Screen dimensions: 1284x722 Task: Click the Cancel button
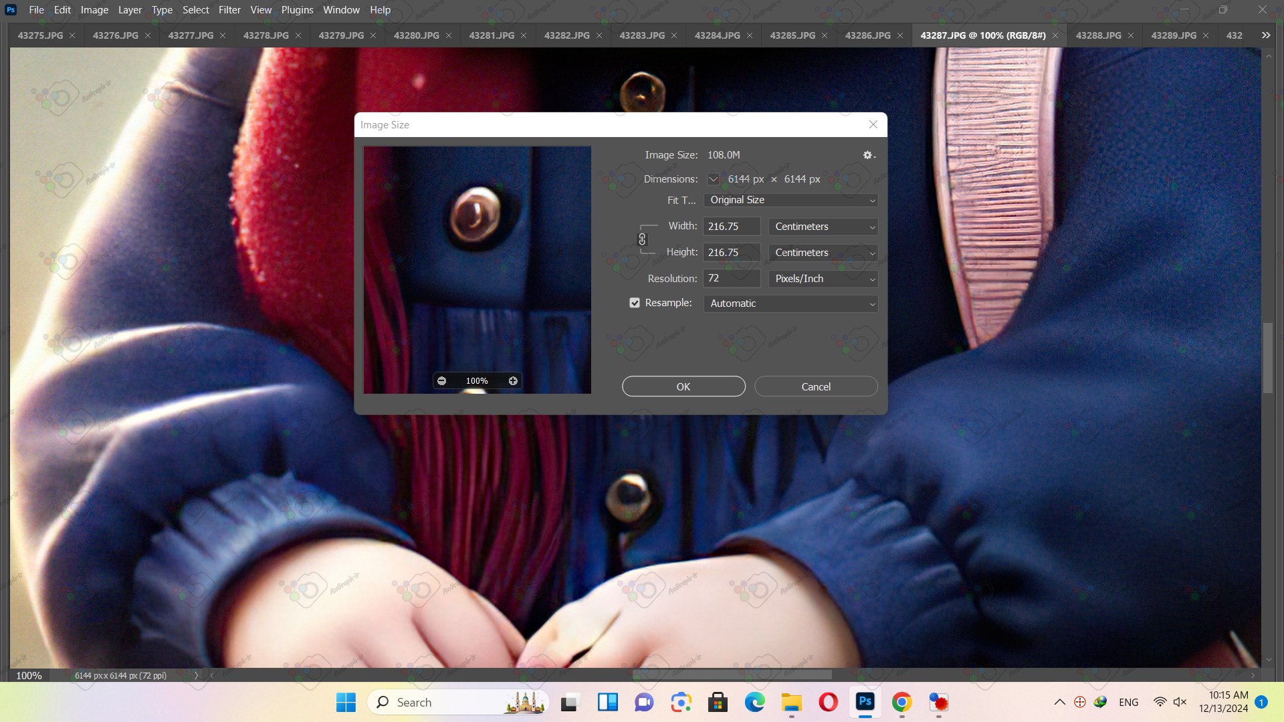point(816,386)
